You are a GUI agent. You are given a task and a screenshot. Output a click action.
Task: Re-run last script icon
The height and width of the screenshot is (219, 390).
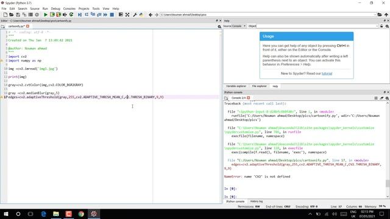(x=71, y=15)
